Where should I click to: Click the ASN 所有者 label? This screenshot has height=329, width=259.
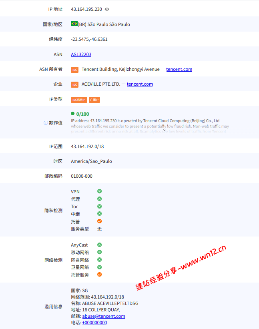(51, 69)
